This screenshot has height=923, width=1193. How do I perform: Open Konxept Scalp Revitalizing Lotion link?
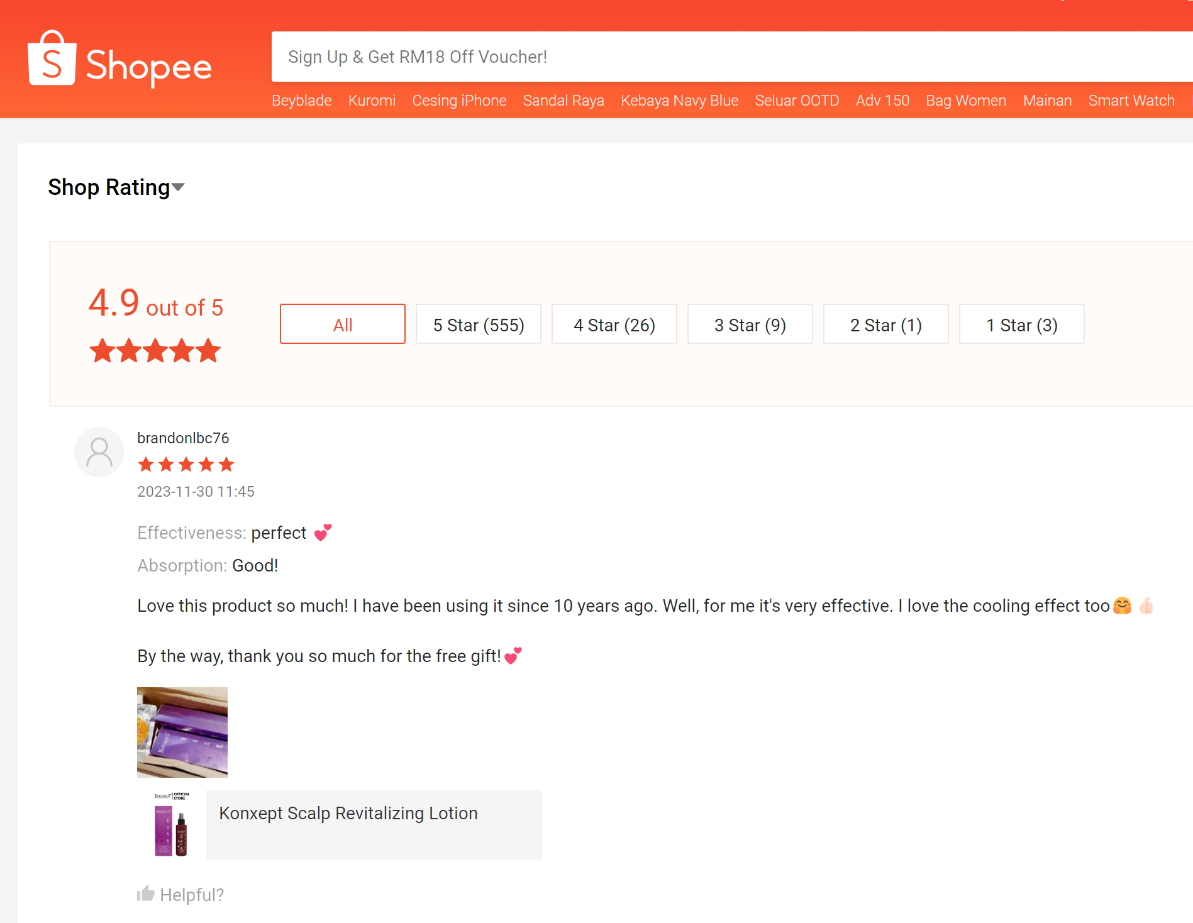(348, 814)
